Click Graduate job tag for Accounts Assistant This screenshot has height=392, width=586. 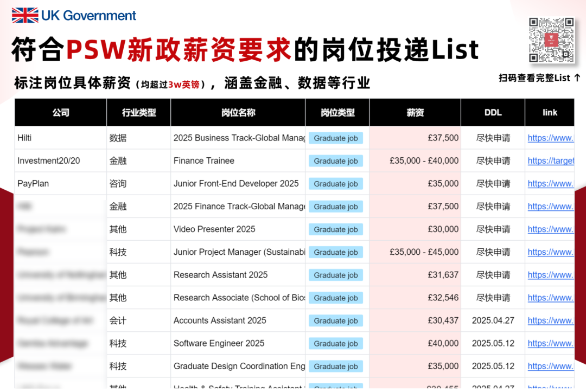336,320
